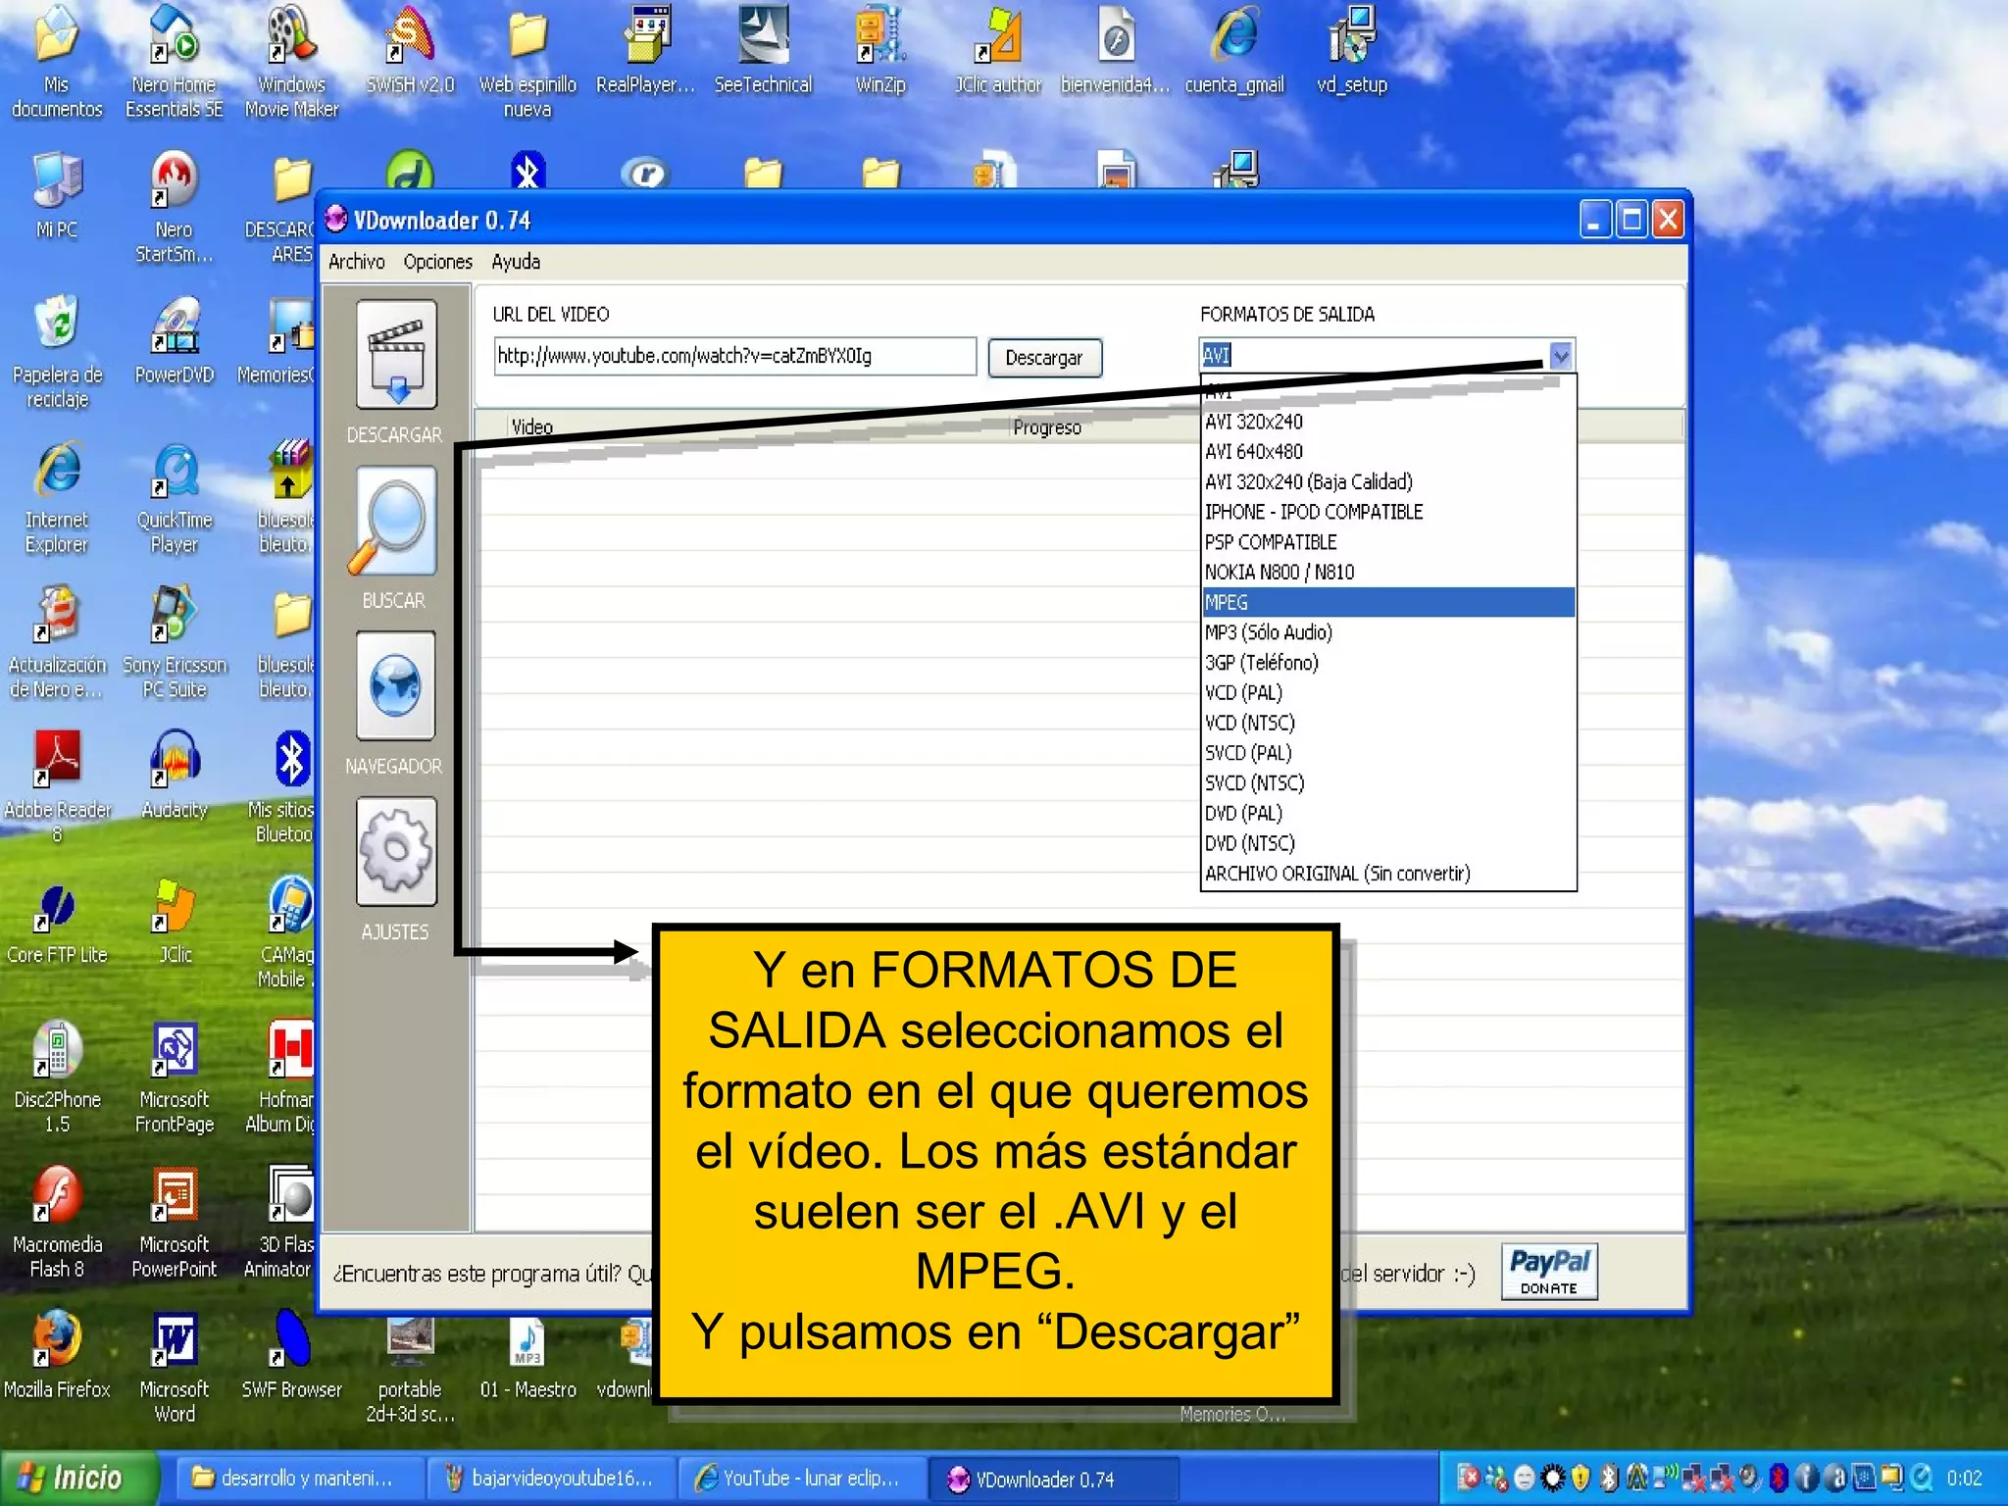Viewport: 2008px width, 1506px height.
Task: Select DVD (NTSC) option
Action: tap(1388, 843)
